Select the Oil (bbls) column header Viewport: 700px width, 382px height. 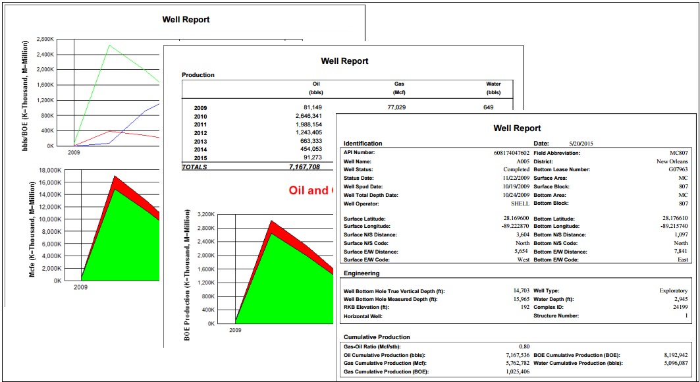[x=315, y=88]
